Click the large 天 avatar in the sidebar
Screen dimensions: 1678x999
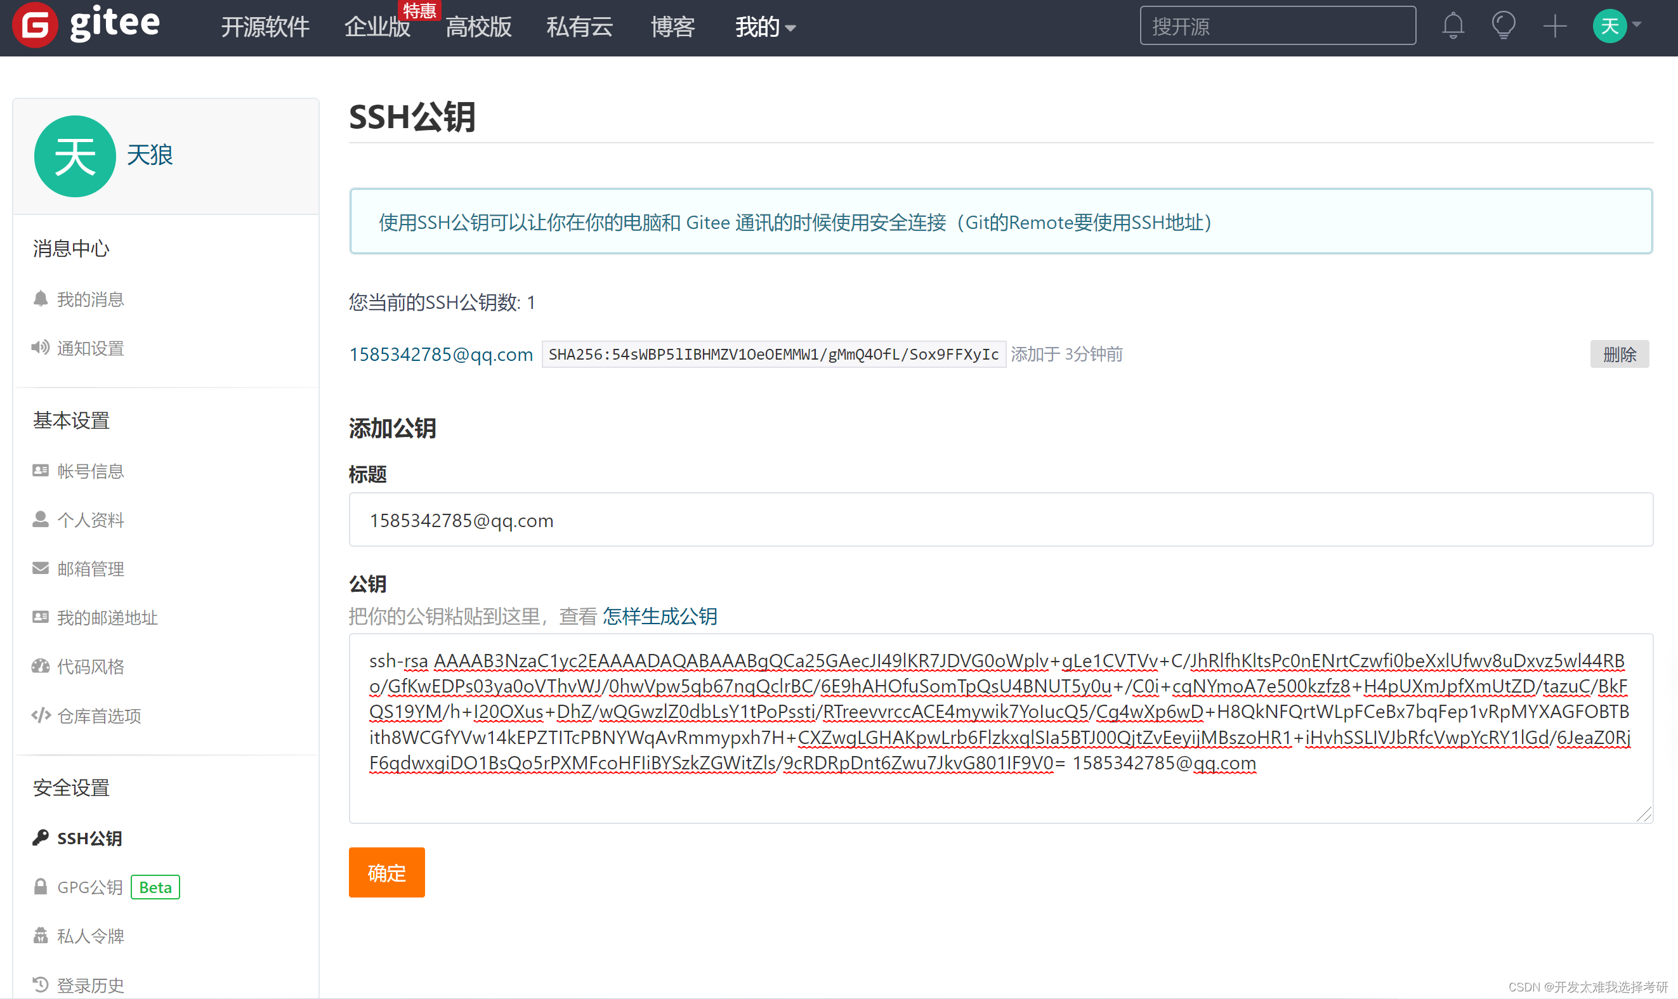pyautogui.click(x=75, y=156)
